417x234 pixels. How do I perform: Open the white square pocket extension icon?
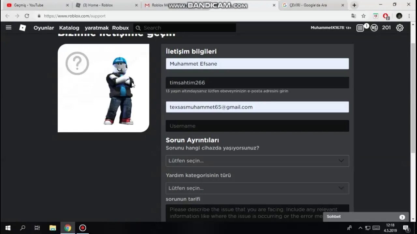376,16
